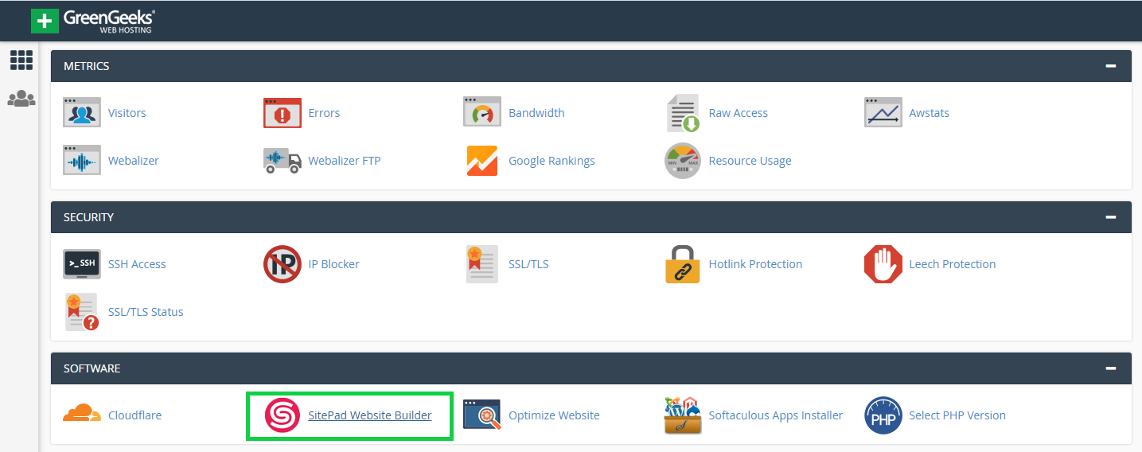Click the Leech Protection stop-hand icon
The height and width of the screenshot is (452, 1142).
[x=883, y=264]
